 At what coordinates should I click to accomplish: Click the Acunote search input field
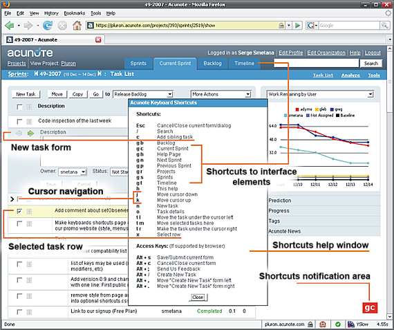(x=316, y=63)
